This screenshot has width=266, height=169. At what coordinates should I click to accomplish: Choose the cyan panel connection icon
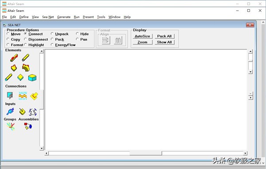pos(10,96)
